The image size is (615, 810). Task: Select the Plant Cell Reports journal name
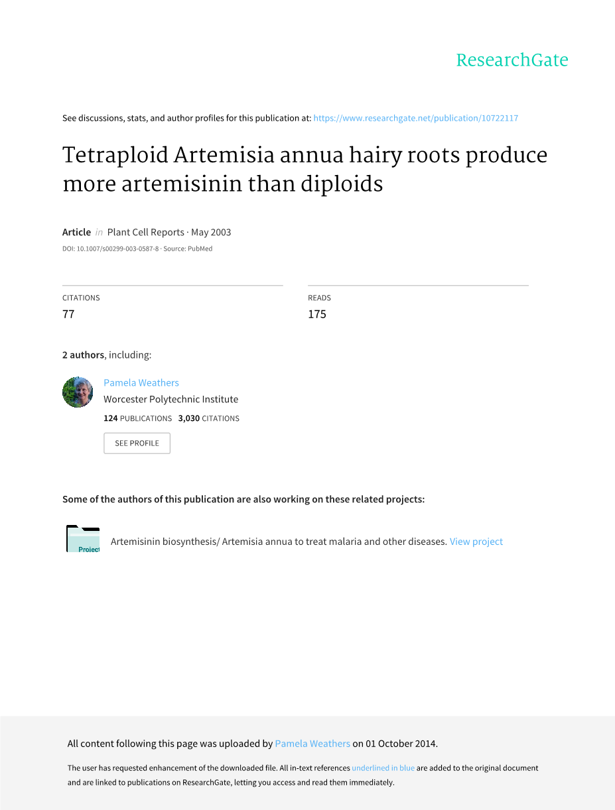click(x=145, y=232)
